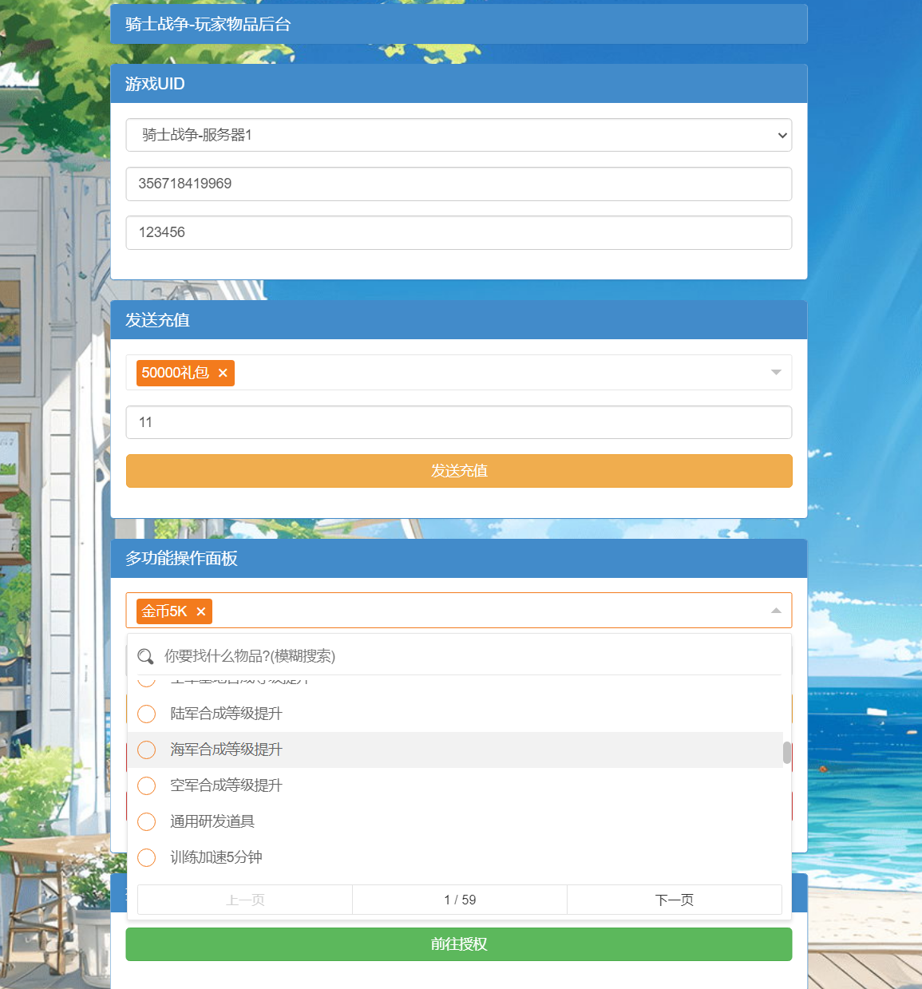Select the 海军合成等级提升 radio option
Image resolution: width=922 pixels, height=989 pixels.
point(147,750)
